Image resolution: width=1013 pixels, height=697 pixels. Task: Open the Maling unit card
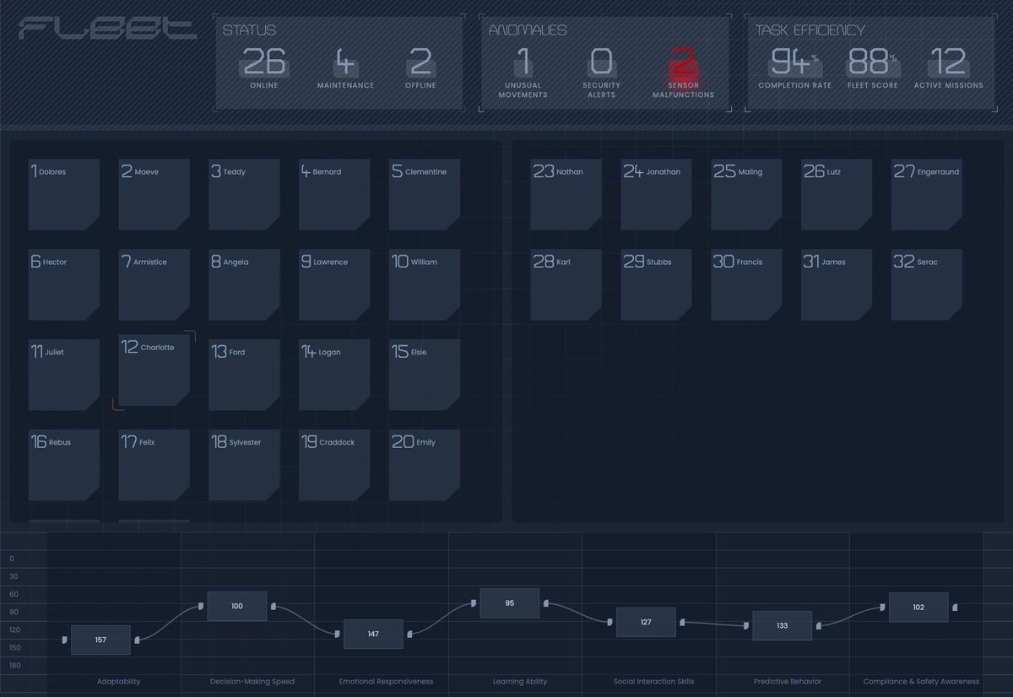point(746,194)
